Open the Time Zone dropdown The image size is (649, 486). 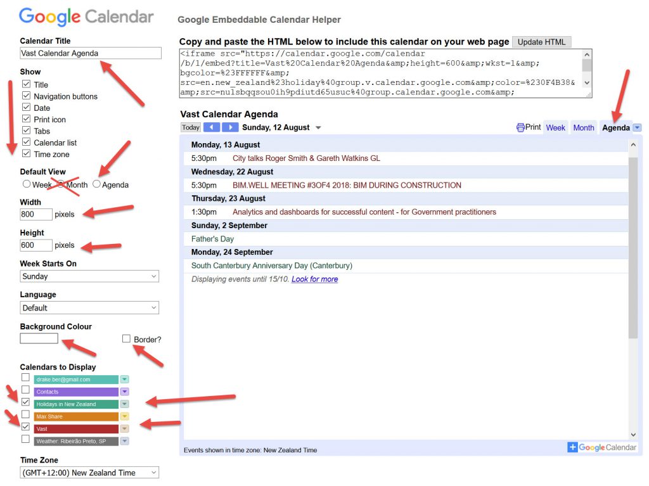(x=89, y=473)
